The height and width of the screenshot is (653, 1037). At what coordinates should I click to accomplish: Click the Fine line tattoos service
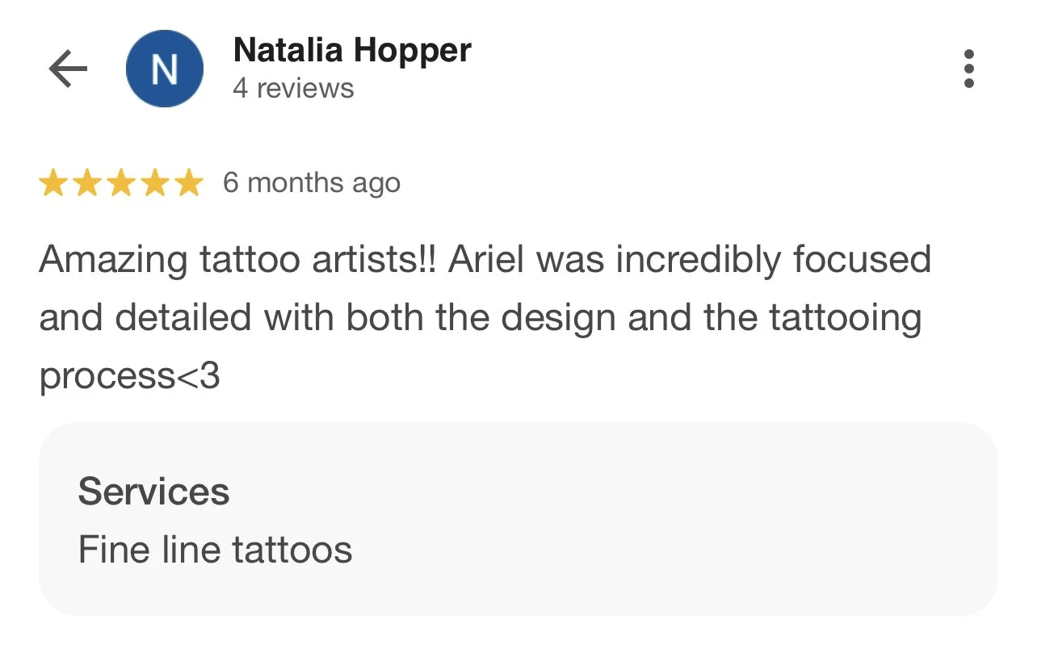[x=215, y=550]
